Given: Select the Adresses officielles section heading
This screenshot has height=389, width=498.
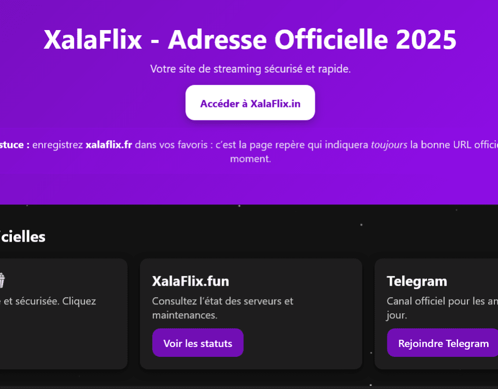Looking at the screenshot, I should point(23,237).
